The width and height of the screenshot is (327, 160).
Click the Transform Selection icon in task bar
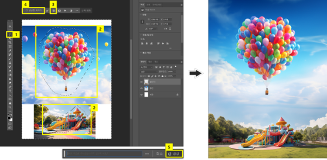[x=59, y=10]
